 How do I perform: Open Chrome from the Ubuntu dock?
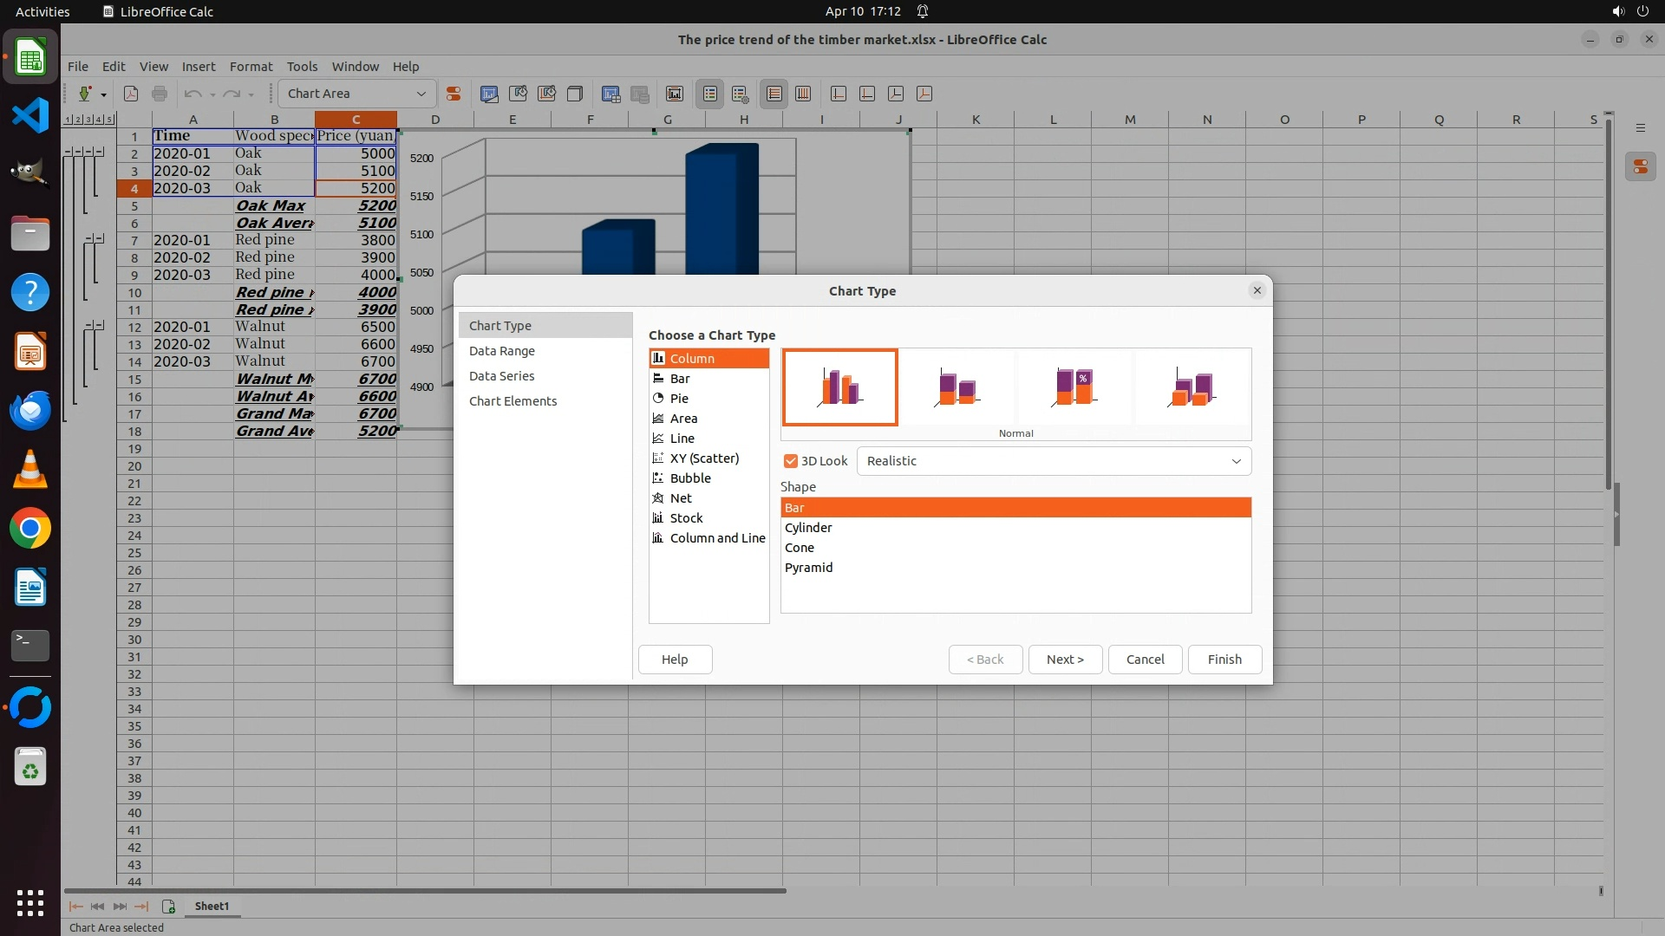30,529
